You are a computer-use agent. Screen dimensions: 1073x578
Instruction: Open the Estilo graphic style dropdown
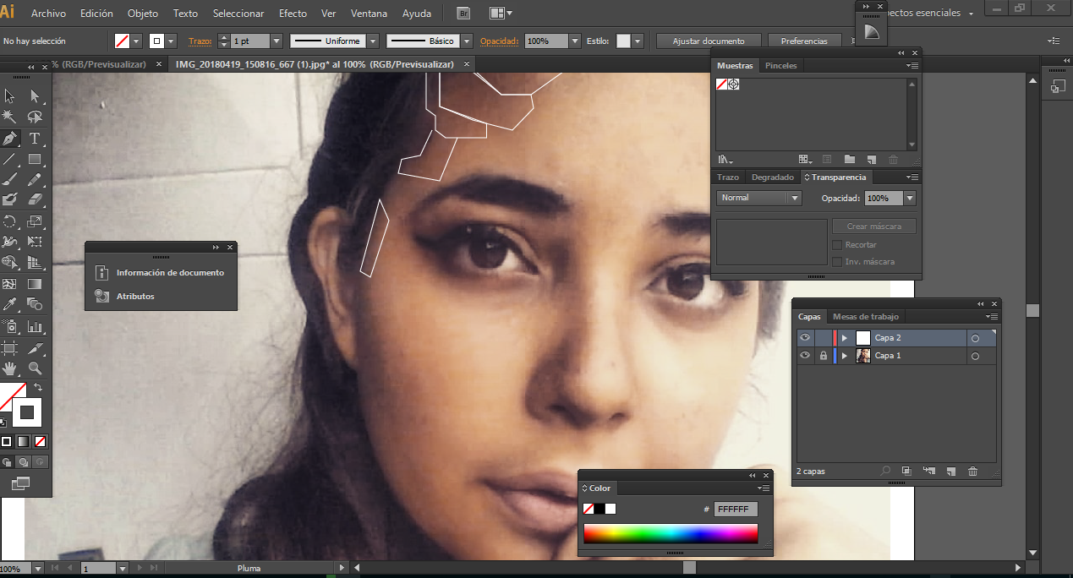[638, 41]
